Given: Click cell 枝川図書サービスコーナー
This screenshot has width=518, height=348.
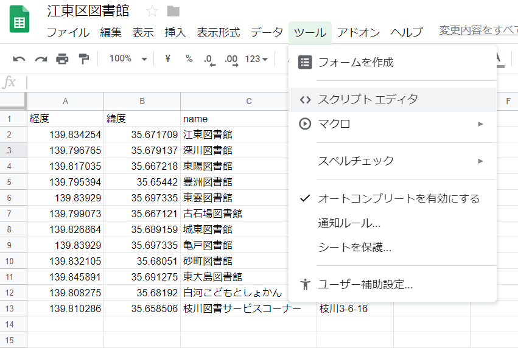Looking at the screenshot, I should (x=248, y=308).
